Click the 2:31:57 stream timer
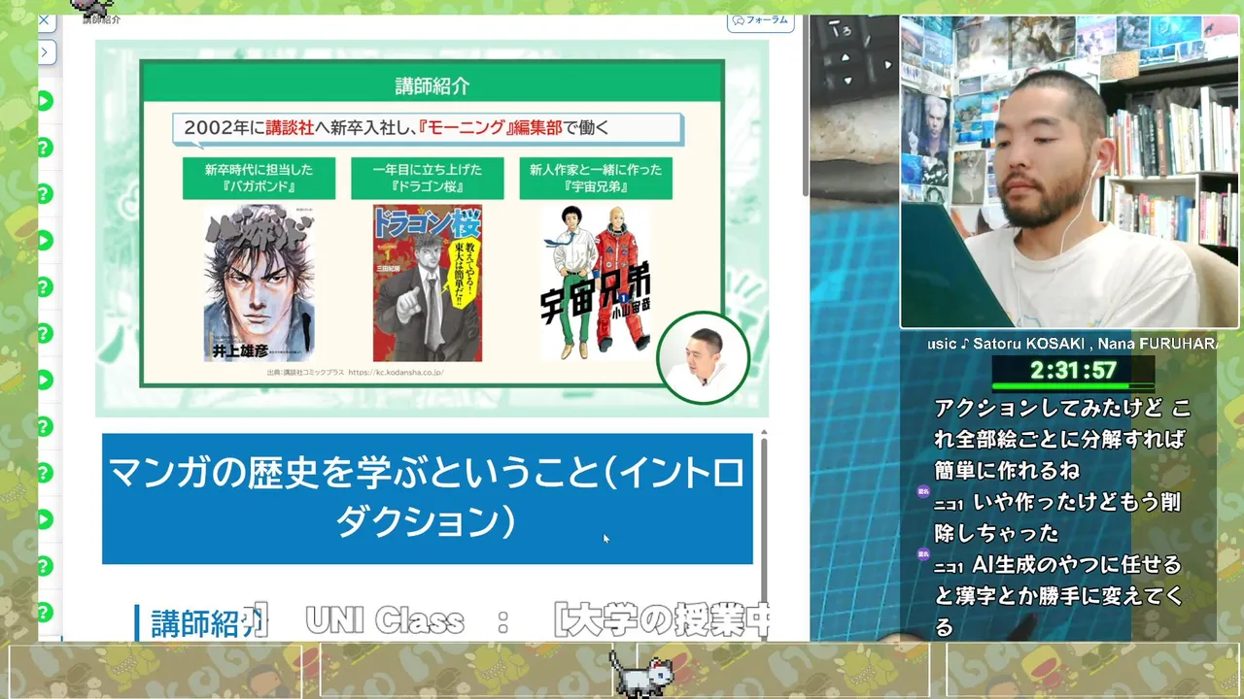 pos(1073,370)
